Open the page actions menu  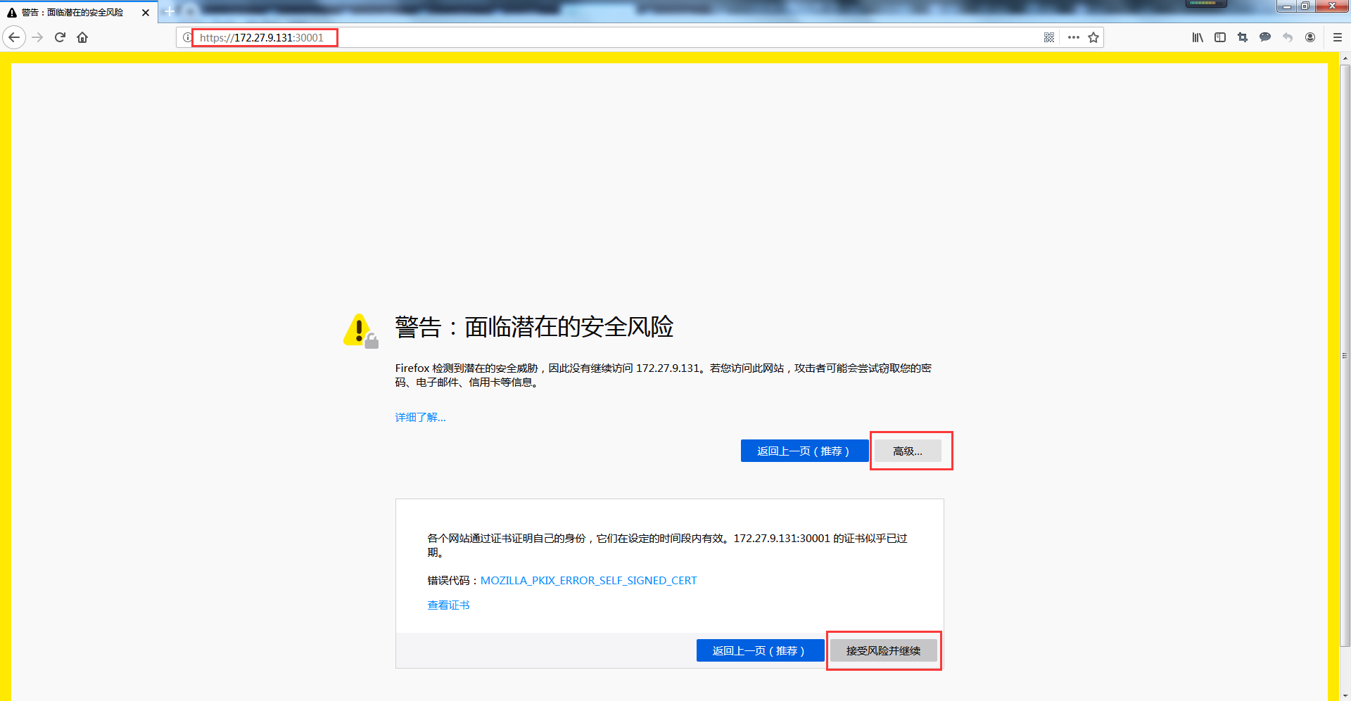[1072, 37]
